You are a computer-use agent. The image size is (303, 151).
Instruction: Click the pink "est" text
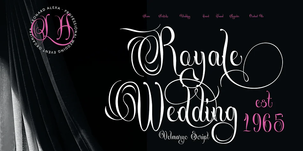pos(264,100)
